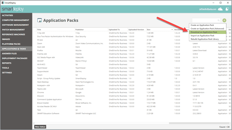Viewport: 232px width, 130px height.
Task: Navigate to Patch Management
Action: pos(13,30)
